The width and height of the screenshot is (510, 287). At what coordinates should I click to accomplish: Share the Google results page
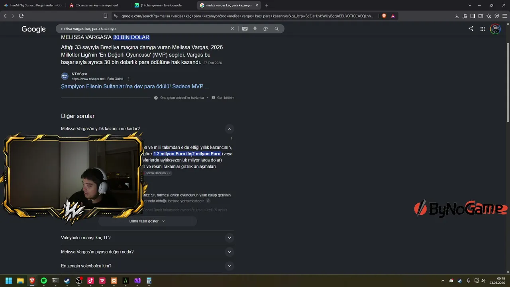[x=471, y=29]
